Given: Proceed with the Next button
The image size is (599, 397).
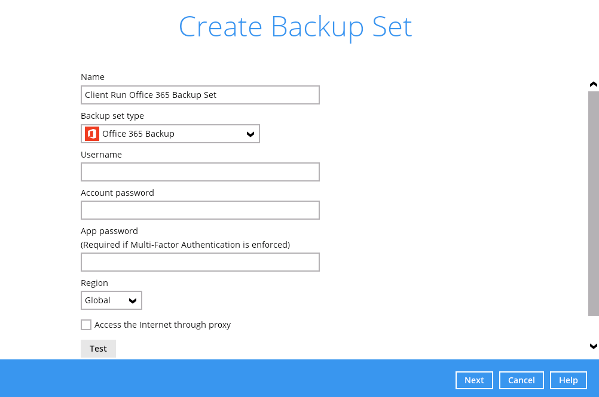Looking at the screenshot, I should [474, 380].
